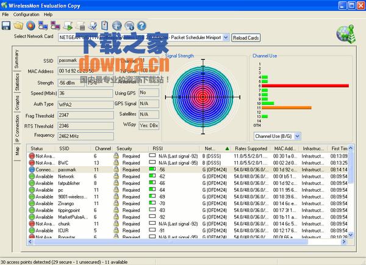366x265 pixels.
Task: Open file with yellow folder icon
Action: click(18, 26)
